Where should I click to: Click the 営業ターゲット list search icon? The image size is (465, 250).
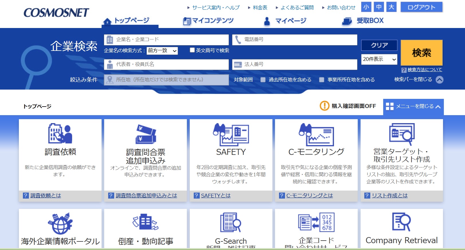click(402, 134)
